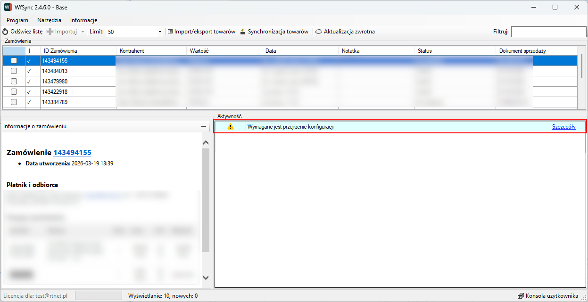The height and width of the screenshot is (302, 588).
Task: Click the Filtruj input field
Action: coord(548,32)
